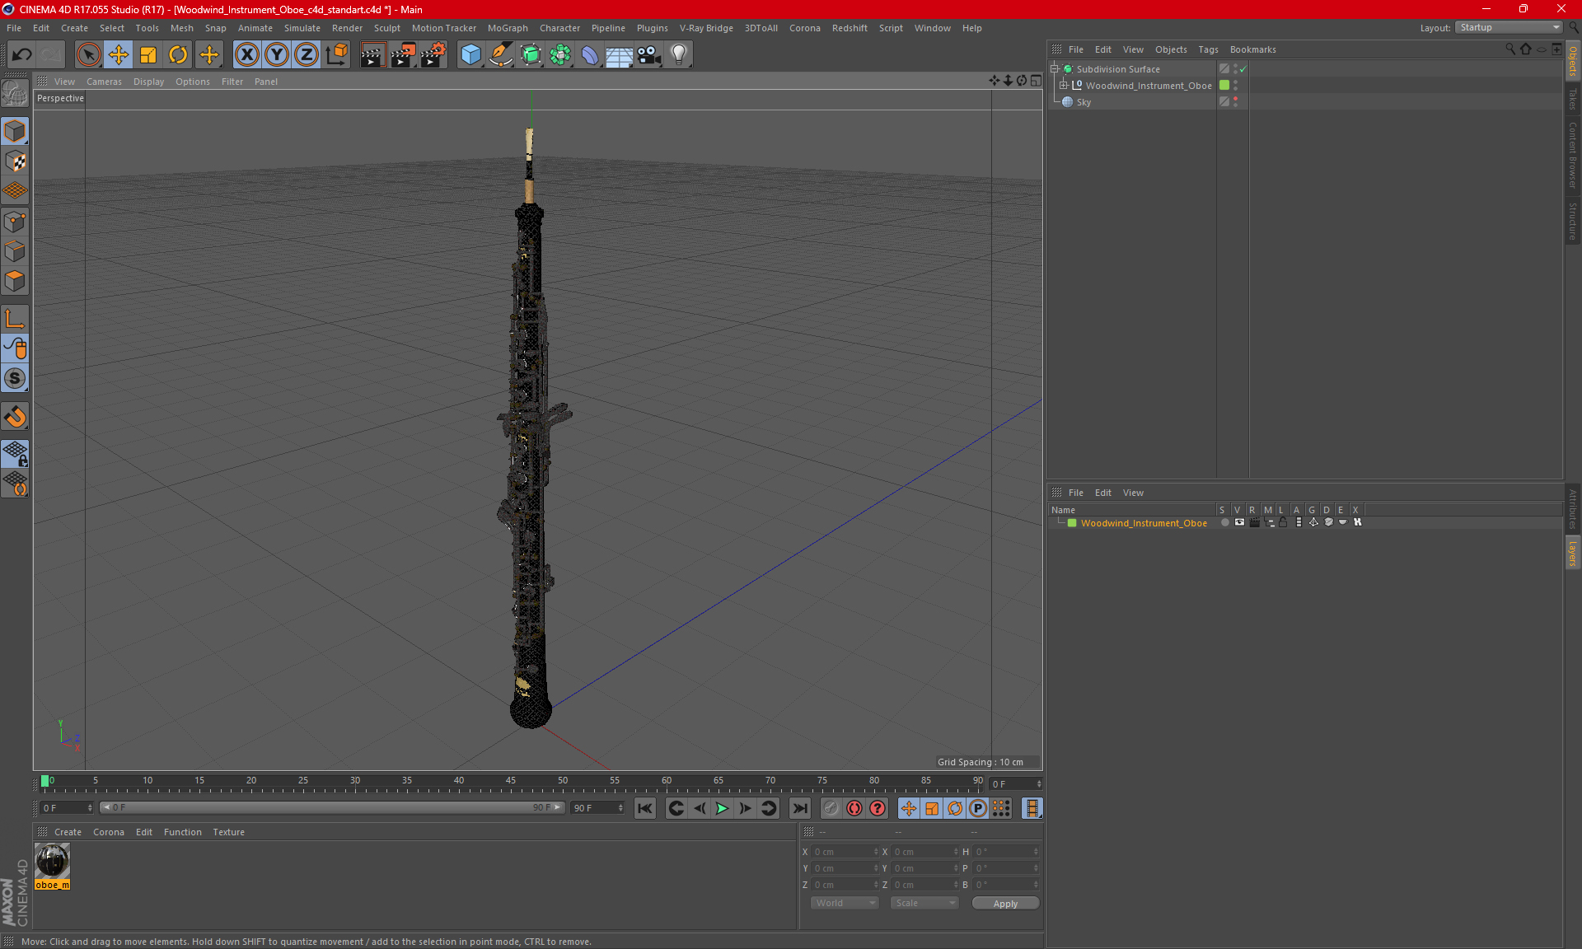Select Woodwind_Instrument_Oboe layer in Layers manager

point(1144,523)
